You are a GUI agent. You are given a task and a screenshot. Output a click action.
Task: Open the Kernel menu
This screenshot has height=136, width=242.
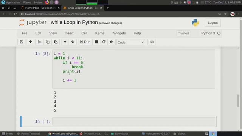pyautogui.click(x=100, y=33)
